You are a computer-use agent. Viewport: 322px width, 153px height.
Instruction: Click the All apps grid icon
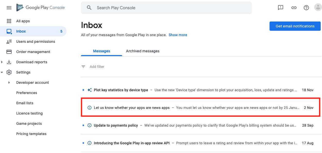[x=9, y=21]
